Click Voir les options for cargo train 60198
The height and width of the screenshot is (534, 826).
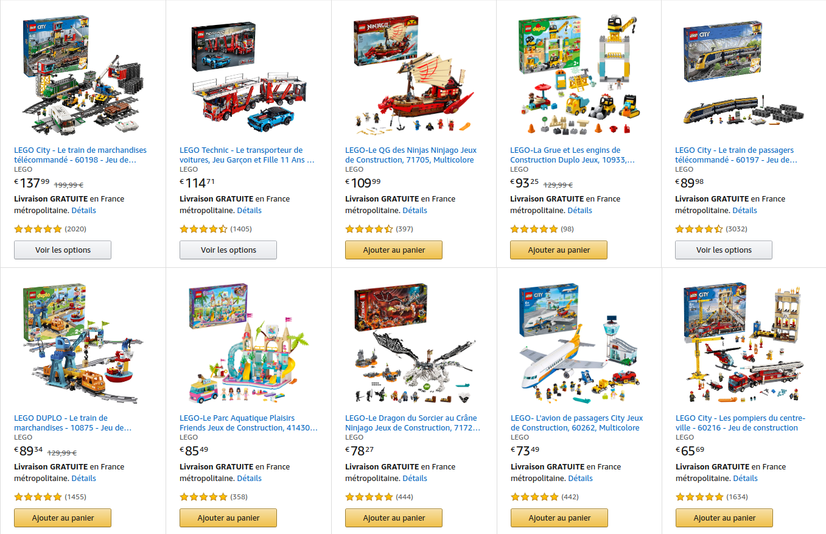pos(63,250)
